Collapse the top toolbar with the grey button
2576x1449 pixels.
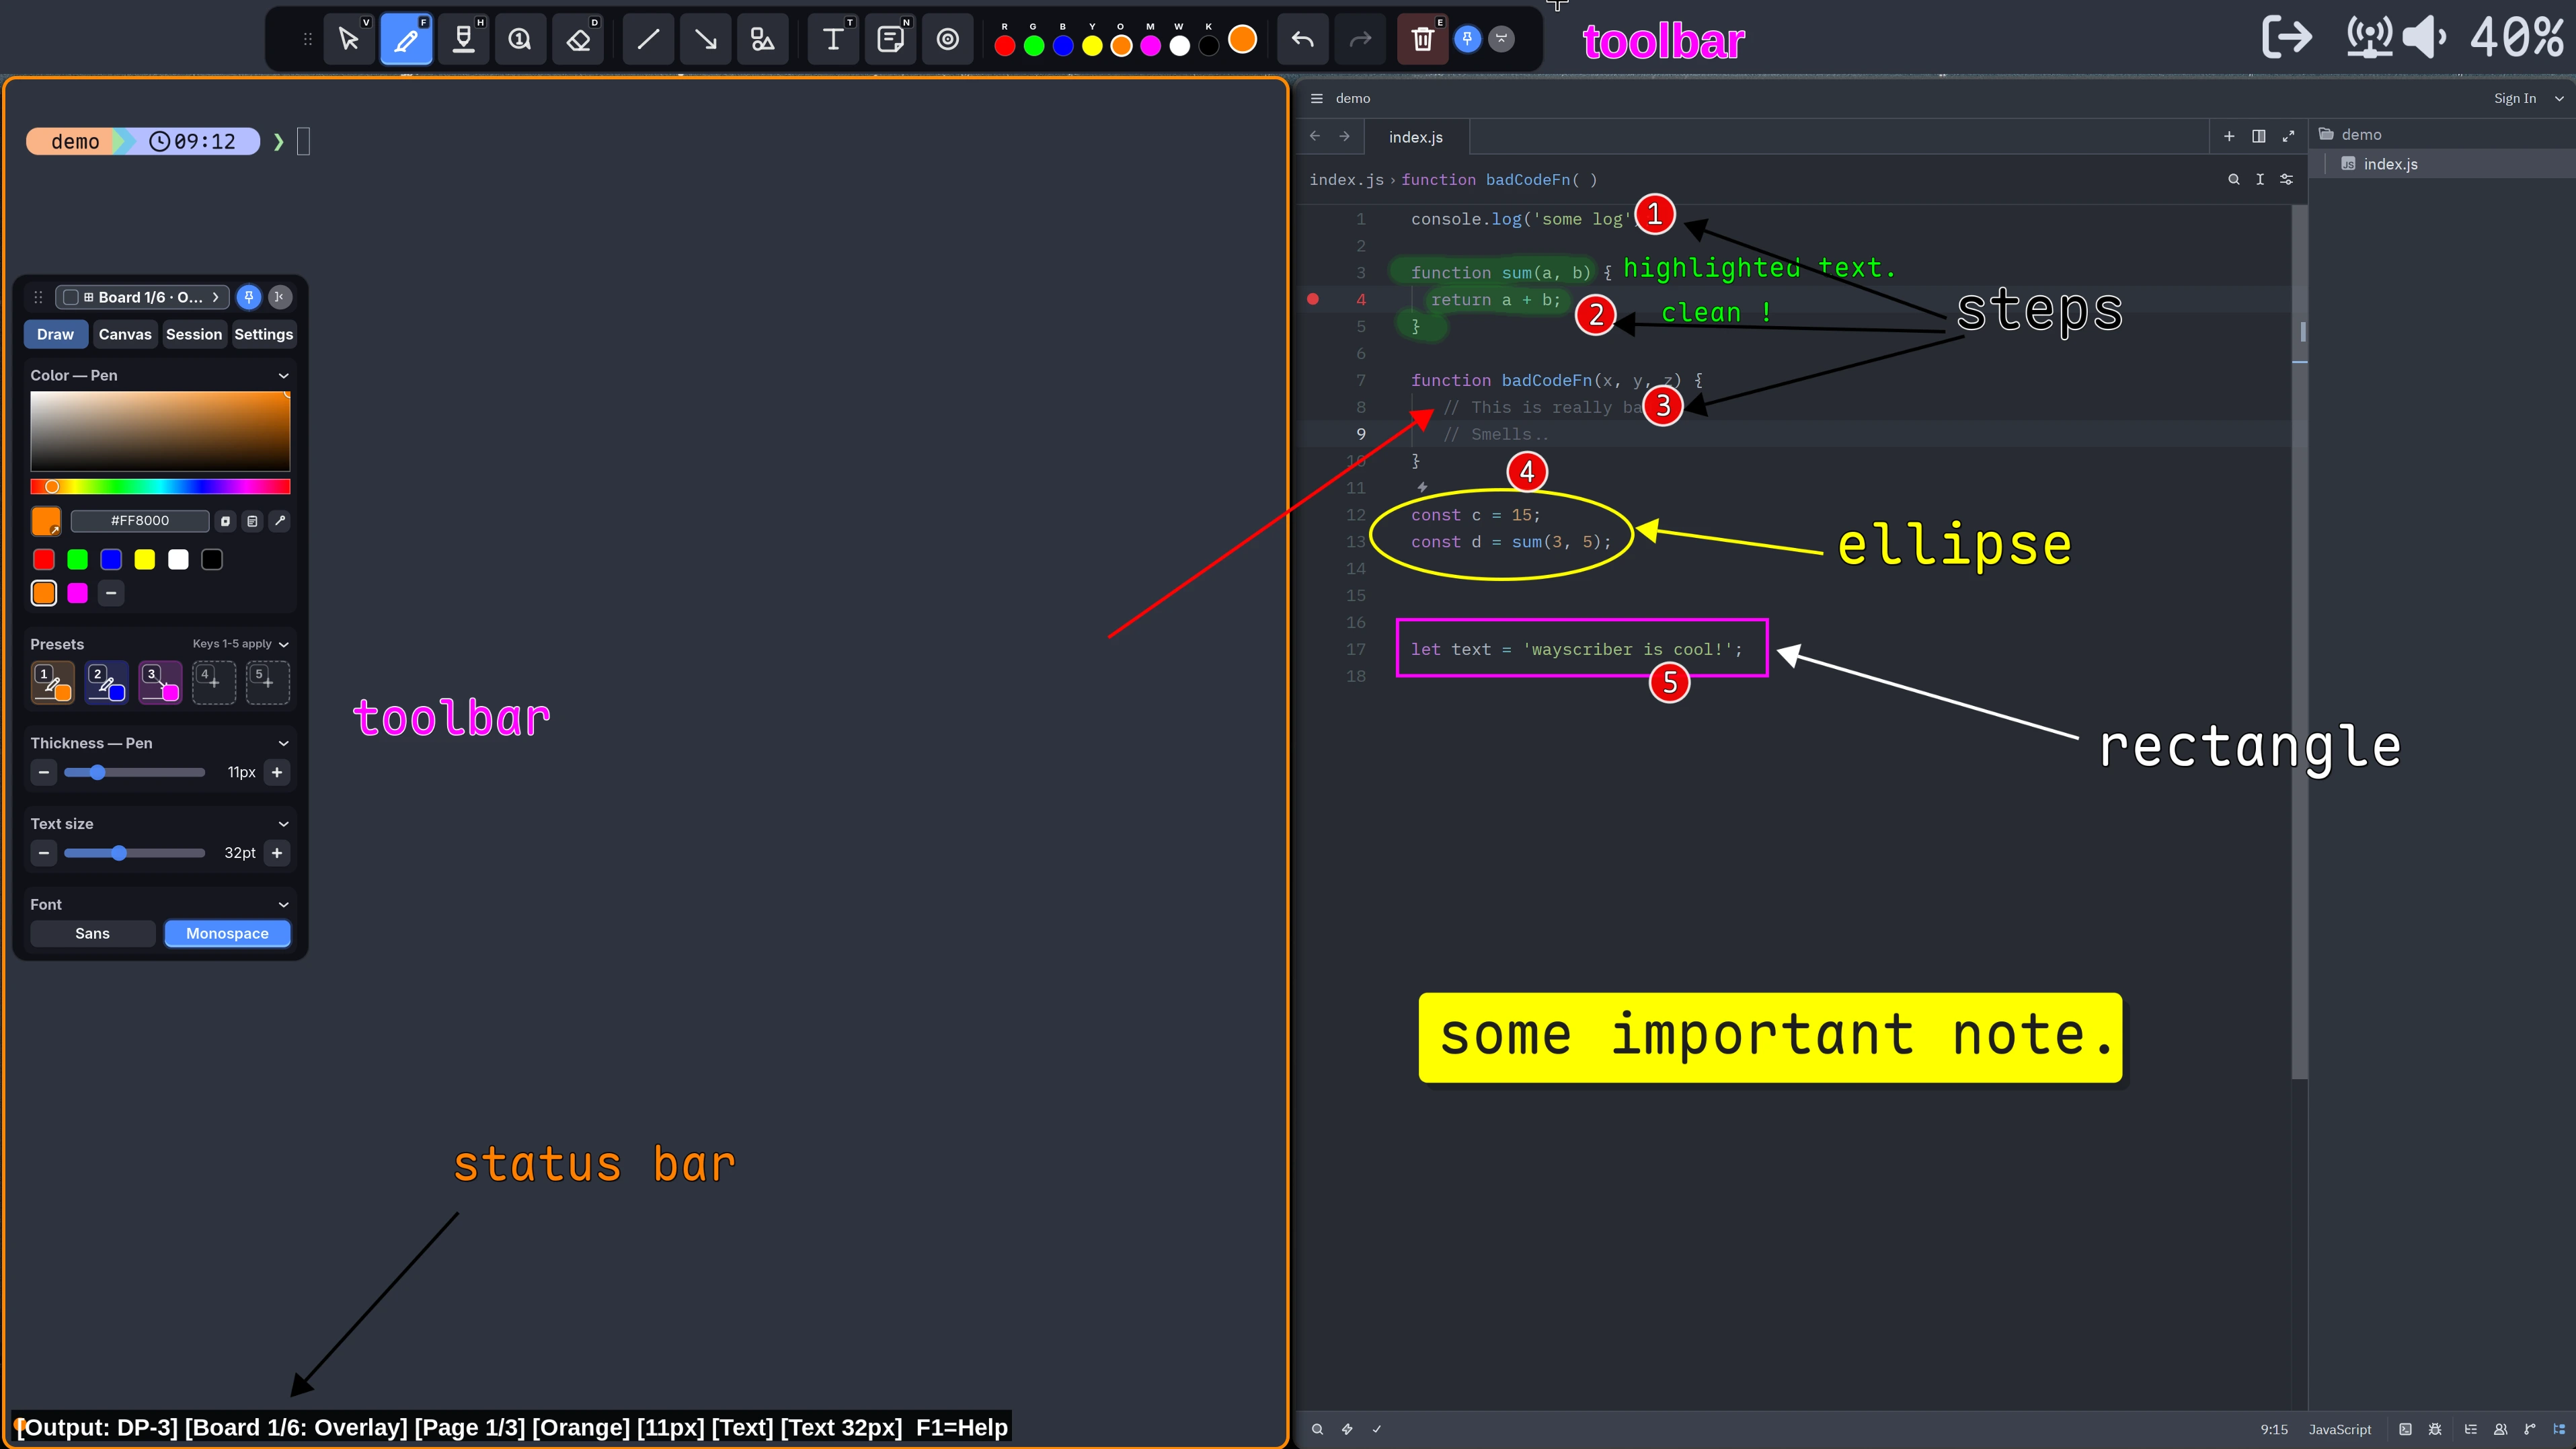[1502, 39]
